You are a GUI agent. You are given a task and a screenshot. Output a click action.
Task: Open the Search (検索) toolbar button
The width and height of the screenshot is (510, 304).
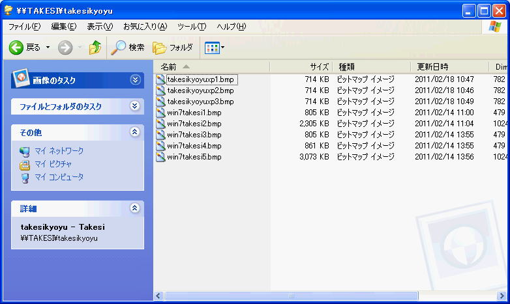tap(128, 48)
